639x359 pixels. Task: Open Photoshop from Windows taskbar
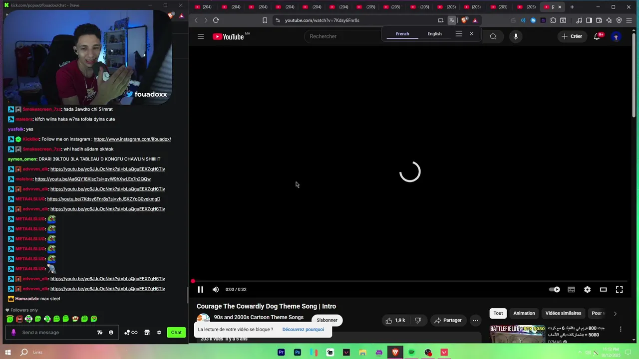pyautogui.click(x=297, y=353)
